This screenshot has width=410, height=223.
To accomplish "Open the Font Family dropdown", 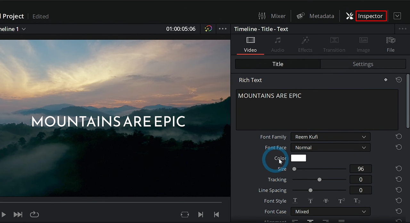I will 331,137.
